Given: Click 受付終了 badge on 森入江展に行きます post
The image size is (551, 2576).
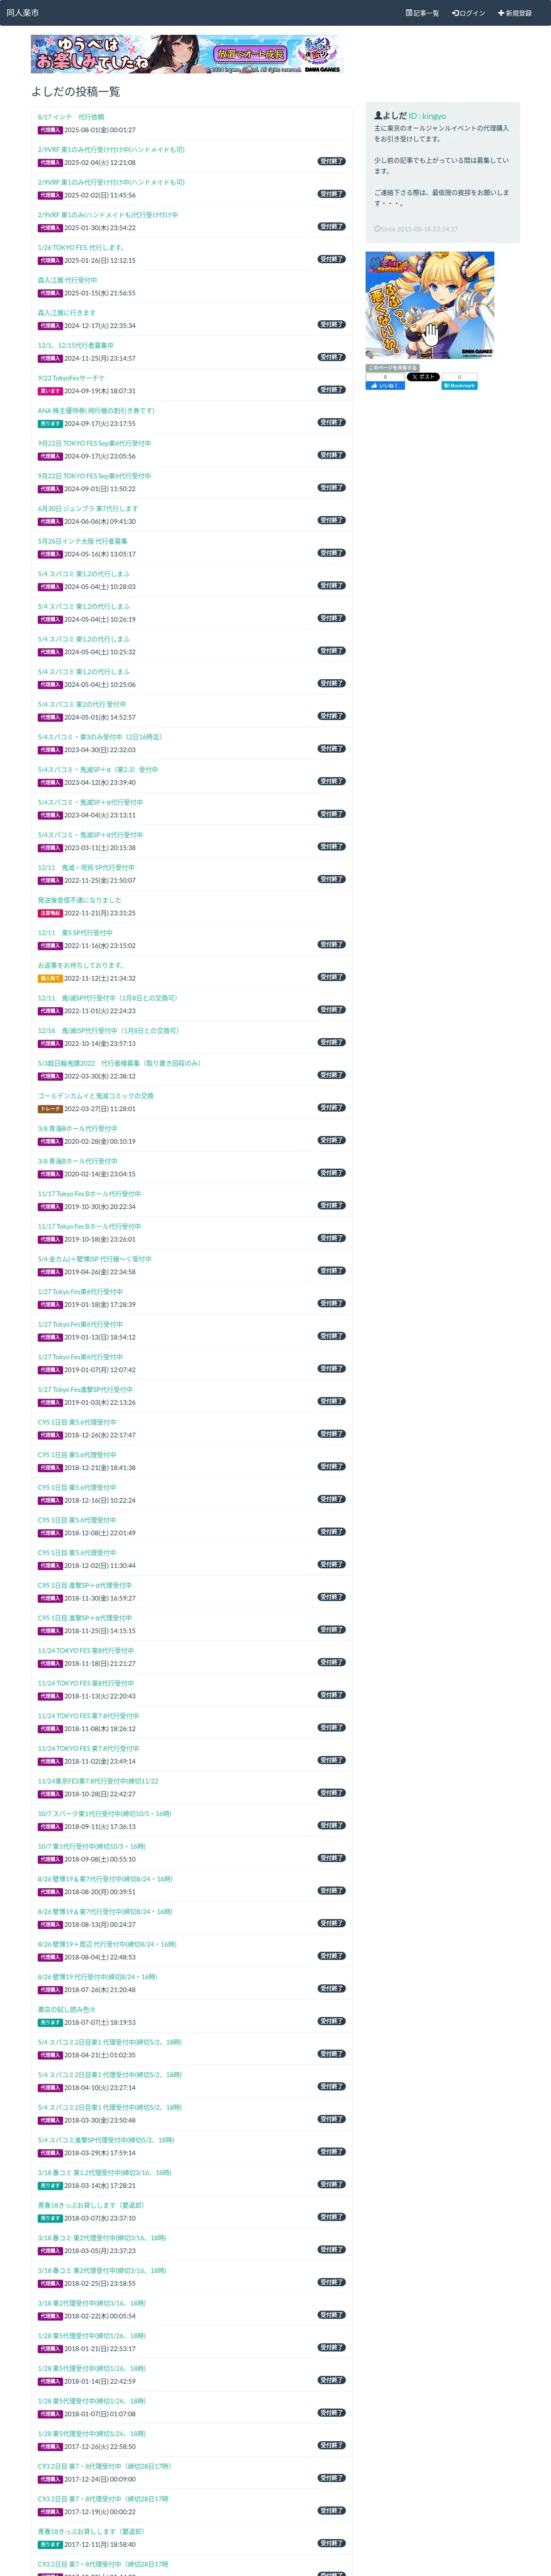Looking at the screenshot, I should pyautogui.click(x=332, y=324).
